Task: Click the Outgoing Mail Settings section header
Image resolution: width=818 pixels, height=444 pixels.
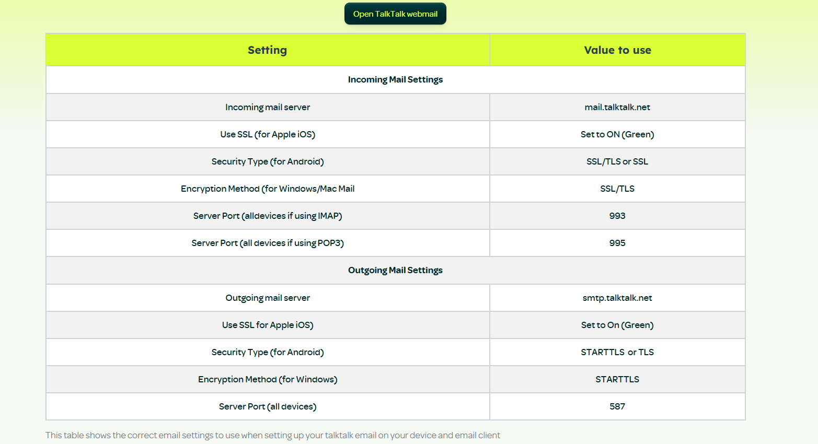Action: (395, 270)
